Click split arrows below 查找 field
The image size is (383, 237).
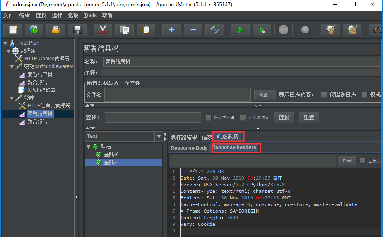[x=90, y=128]
